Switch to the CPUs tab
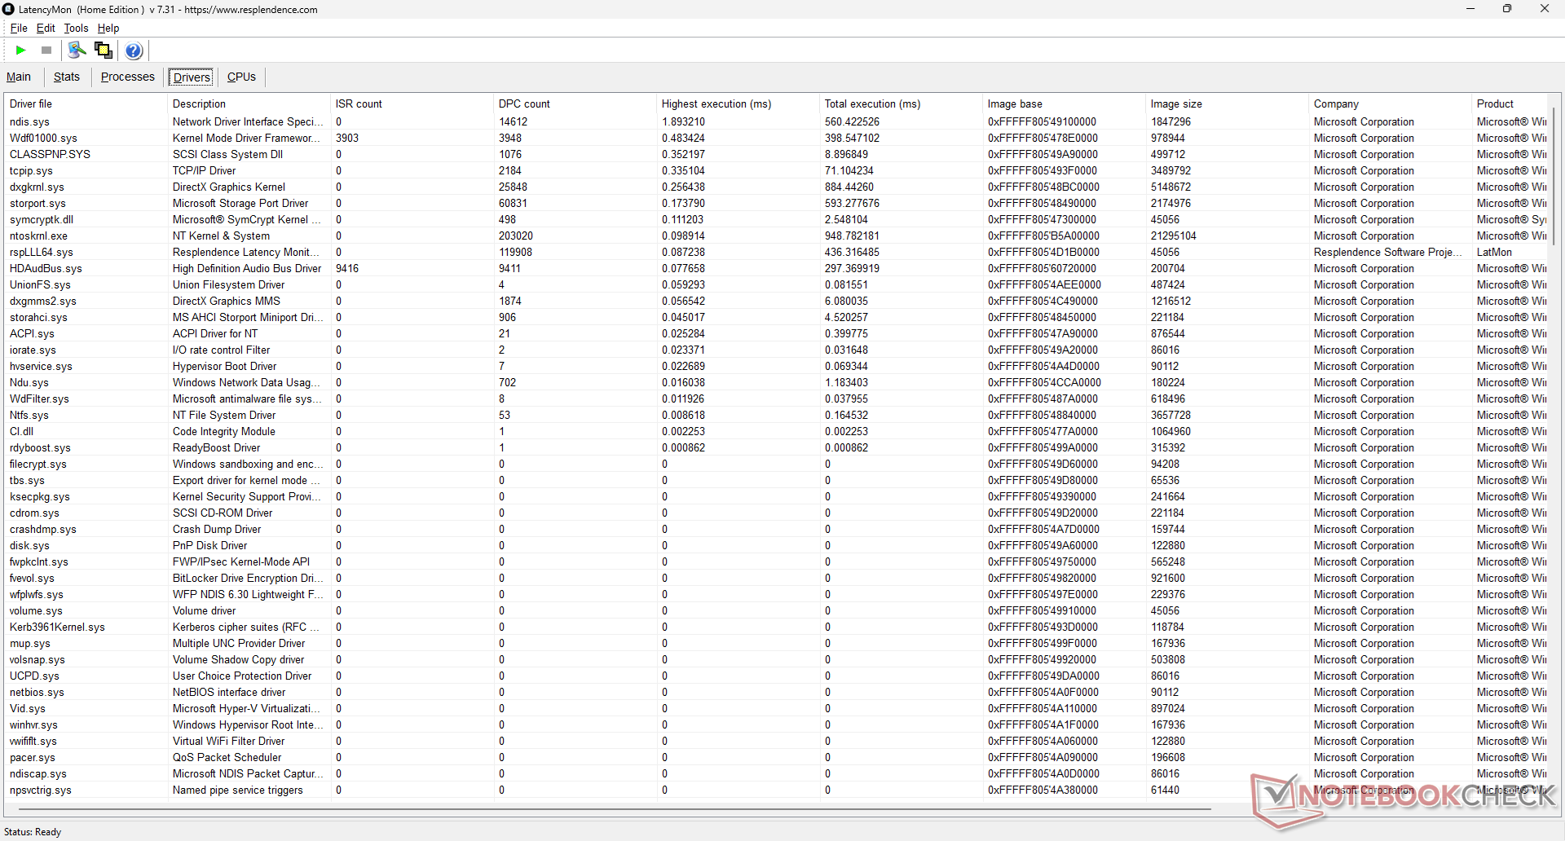The image size is (1565, 841). pyautogui.click(x=241, y=77)
